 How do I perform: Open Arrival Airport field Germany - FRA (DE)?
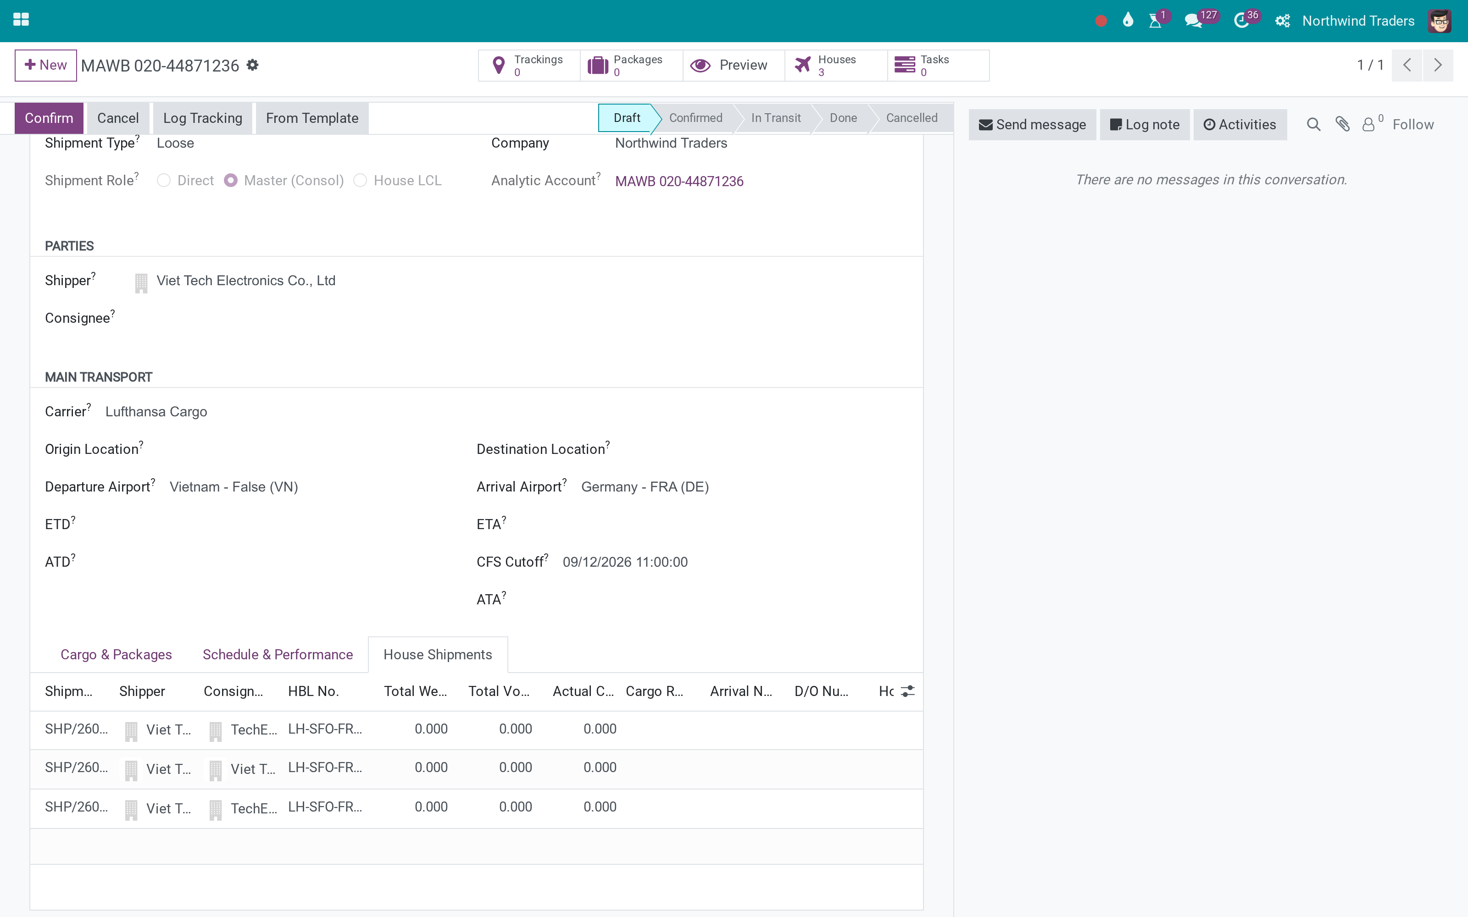point(645,487)
